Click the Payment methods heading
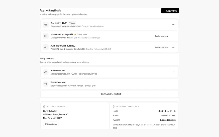This screenshot has width=219, height=137. click(x=50, y=10)
